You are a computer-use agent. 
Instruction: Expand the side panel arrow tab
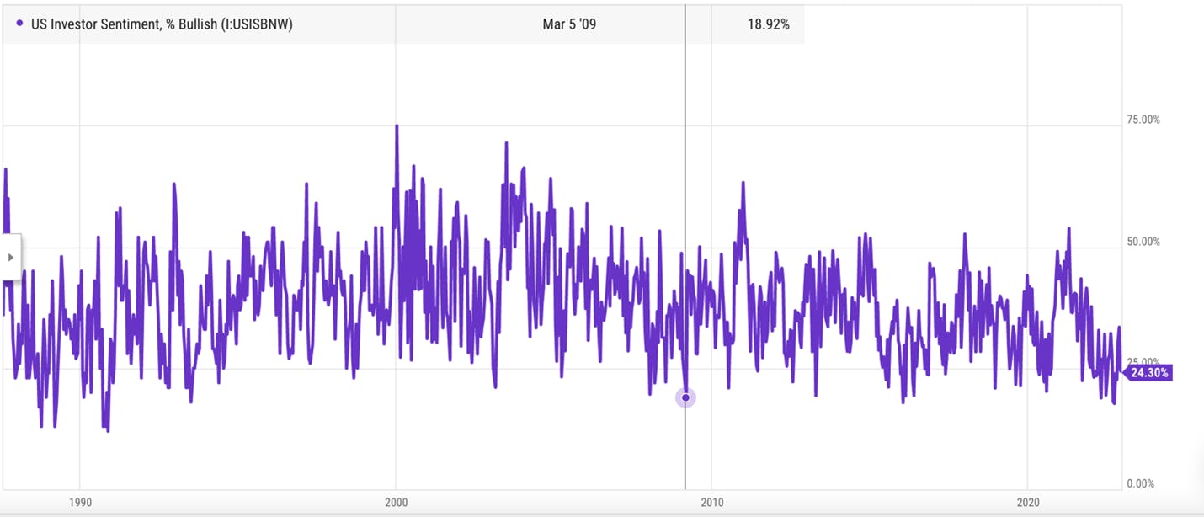pos(10,257)
